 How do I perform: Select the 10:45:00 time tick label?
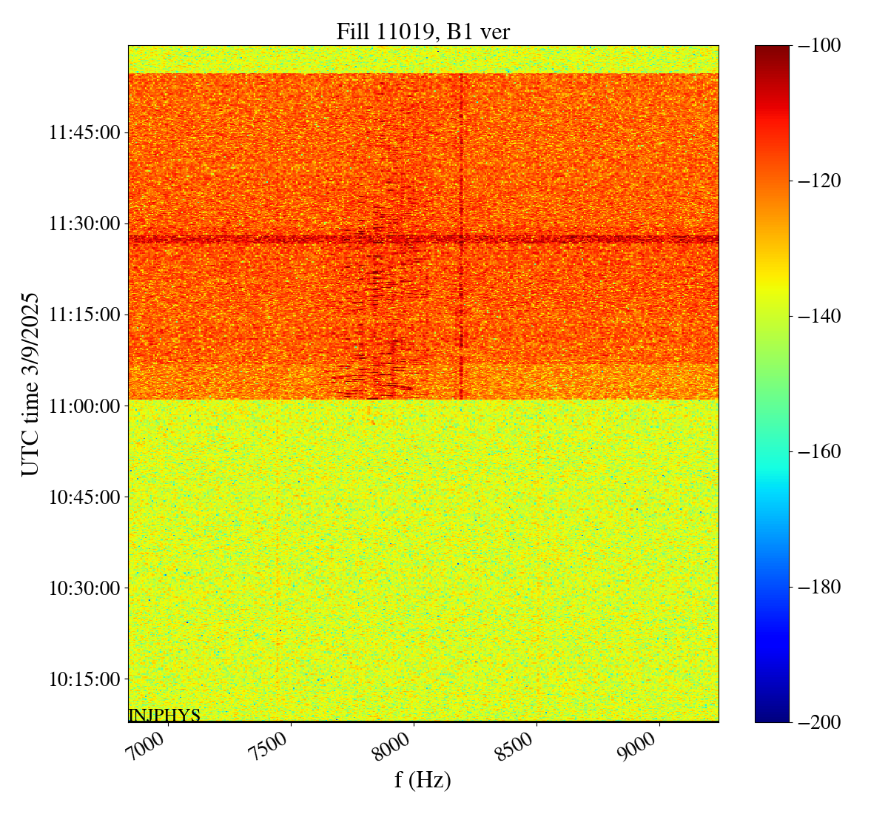coord(84,497)
